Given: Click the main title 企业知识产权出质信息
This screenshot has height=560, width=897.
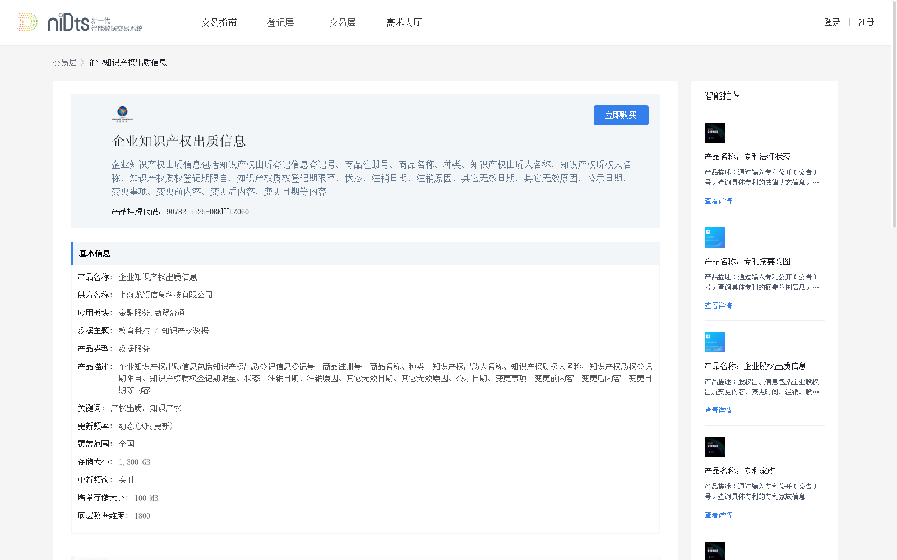Looking at the screenshot, I should click(x=179, y=141).
